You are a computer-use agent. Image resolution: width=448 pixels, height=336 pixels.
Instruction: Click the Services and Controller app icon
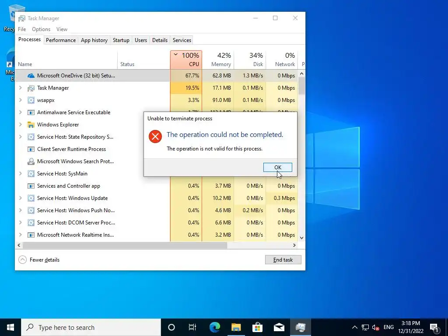(31, 186)
